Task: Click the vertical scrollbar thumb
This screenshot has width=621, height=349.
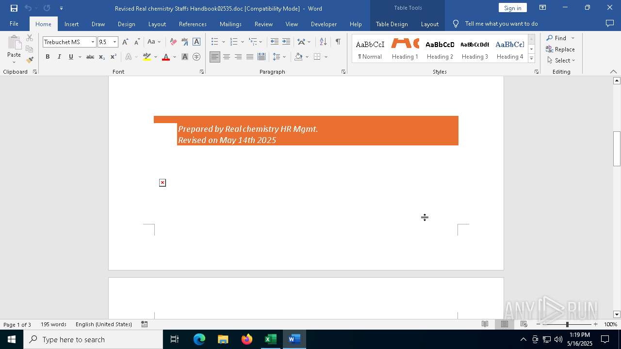Action: (x=617, y=149)
